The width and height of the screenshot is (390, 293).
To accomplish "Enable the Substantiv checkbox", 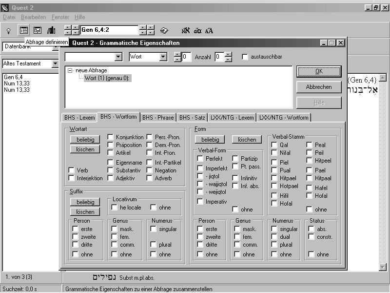I will click(111, 170).
